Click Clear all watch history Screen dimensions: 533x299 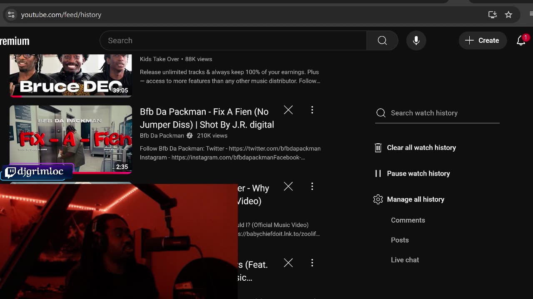421,147
